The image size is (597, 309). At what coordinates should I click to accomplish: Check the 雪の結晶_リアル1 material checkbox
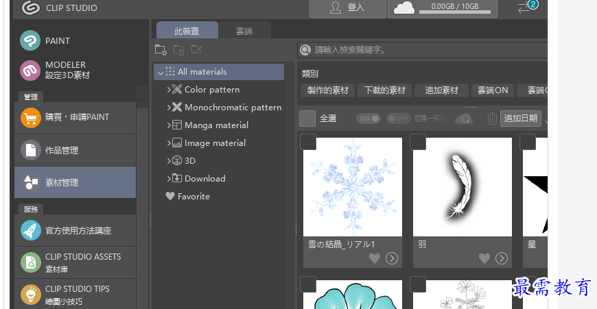click(x=308, y=142)
